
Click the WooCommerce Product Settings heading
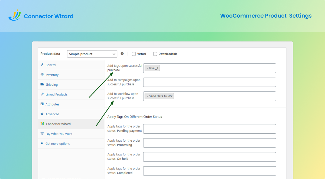pyautogui.click(x=266, y=16)
